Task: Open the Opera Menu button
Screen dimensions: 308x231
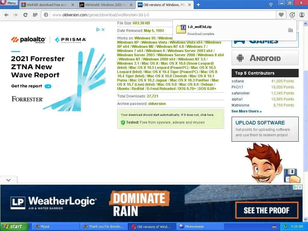Action: coord(9,3)
